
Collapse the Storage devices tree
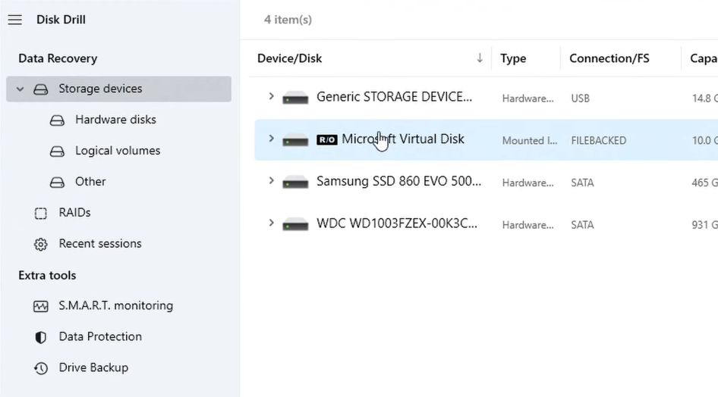tap(20, 89)
